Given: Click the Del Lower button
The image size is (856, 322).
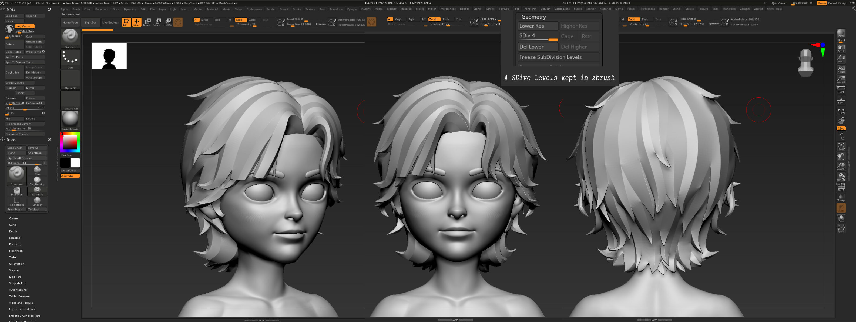Looking at the screenshot, I should (x=538, y=47).
